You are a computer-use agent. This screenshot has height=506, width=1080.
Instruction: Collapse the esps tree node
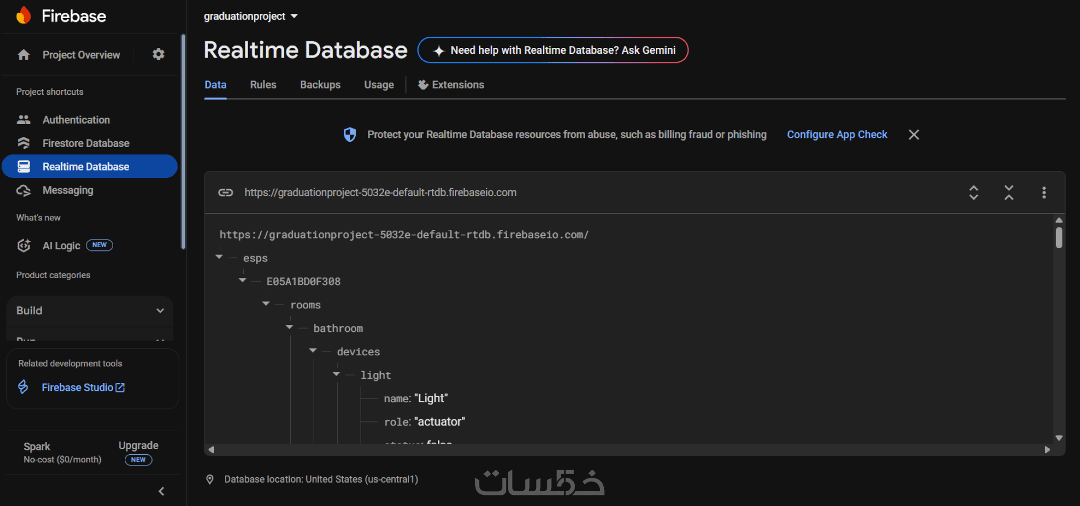click(x=219, y=257)
